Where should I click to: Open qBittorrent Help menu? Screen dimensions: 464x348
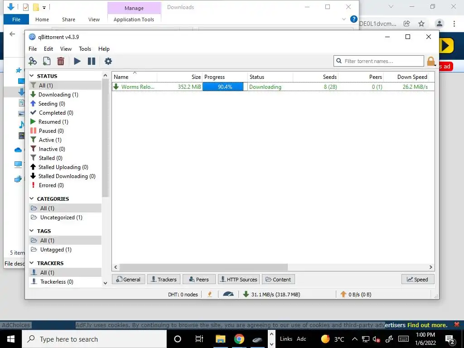104,49
